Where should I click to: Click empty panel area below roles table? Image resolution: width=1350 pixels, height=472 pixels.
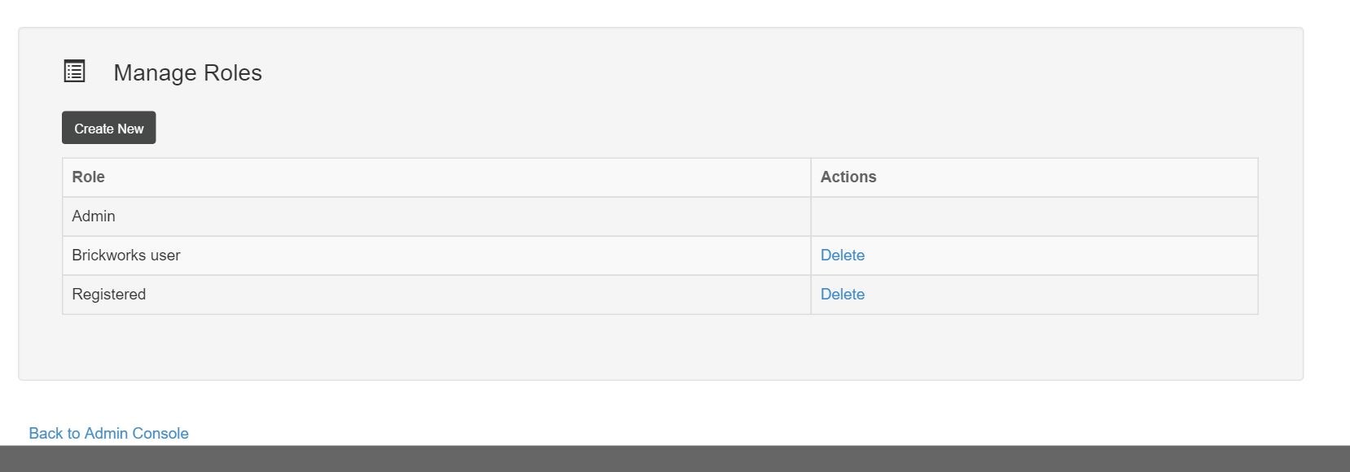660,347
